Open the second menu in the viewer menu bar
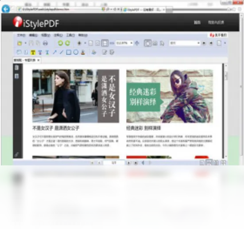The width and height of the screenshot is (244, 235). 33,35
